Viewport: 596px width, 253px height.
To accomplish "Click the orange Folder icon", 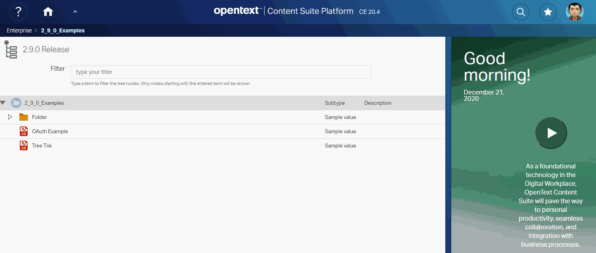I will 24,117.
